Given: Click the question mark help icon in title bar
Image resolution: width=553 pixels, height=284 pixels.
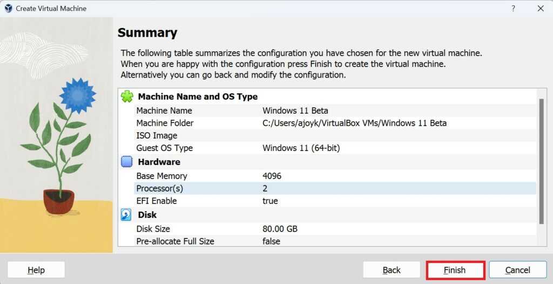Looking at the screenshot, I should point(513,9).
